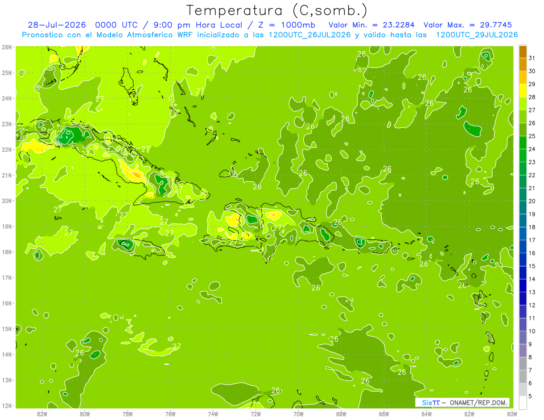This screenshot has height=420, width=544.
Task: Click color scale label '31'
Action: coord(532,58)
